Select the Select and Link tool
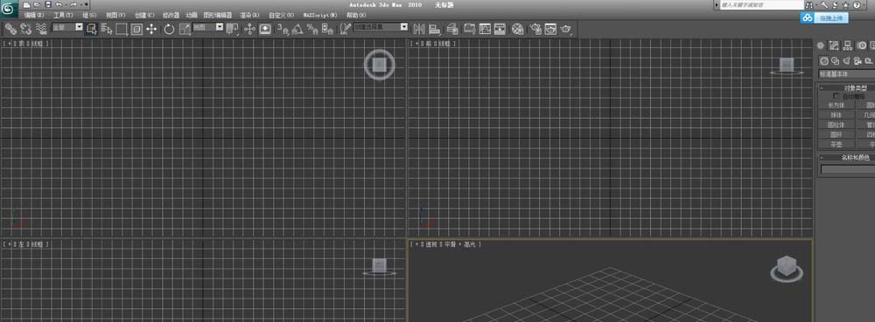The height and width of the screenshot is (322, 875). pyautogui.click(x=10, y=29)
